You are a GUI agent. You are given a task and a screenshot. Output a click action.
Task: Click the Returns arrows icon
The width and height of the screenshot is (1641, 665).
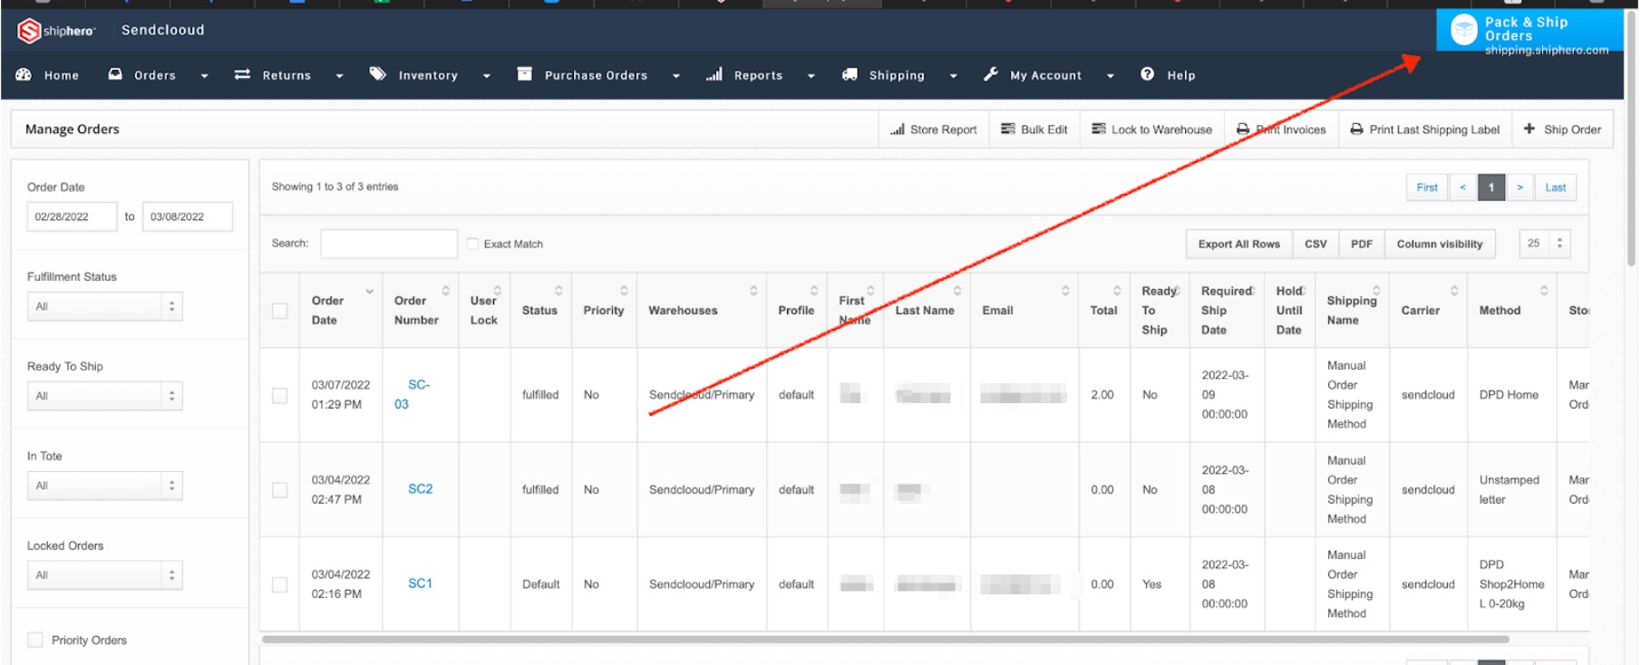(x=242, y=74)
